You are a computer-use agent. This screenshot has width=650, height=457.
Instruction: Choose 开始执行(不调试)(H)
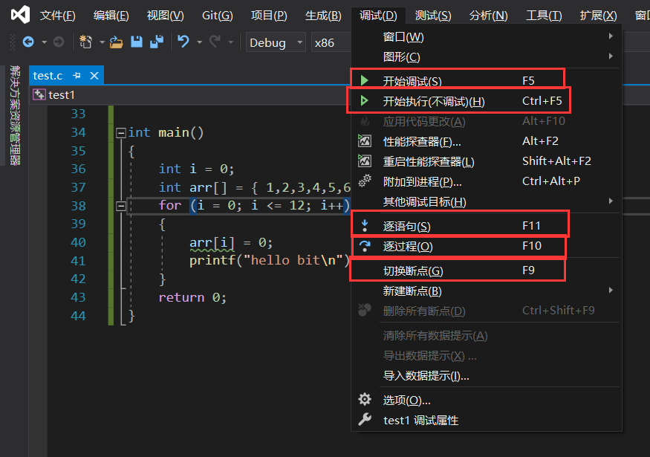click(x=486, y=101)
